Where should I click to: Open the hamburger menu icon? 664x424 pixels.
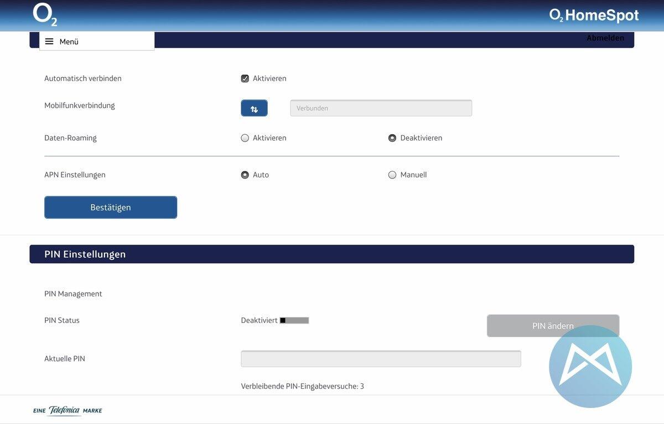click(x=49, y=41)
